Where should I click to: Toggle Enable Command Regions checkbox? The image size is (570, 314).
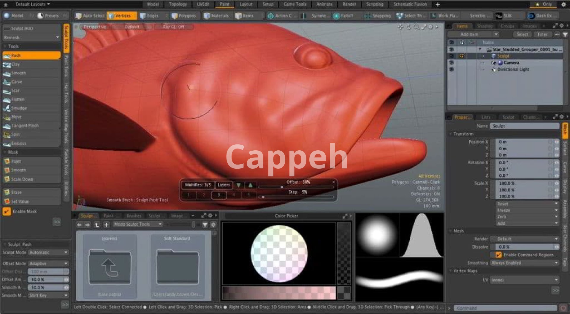coord(498,255)
